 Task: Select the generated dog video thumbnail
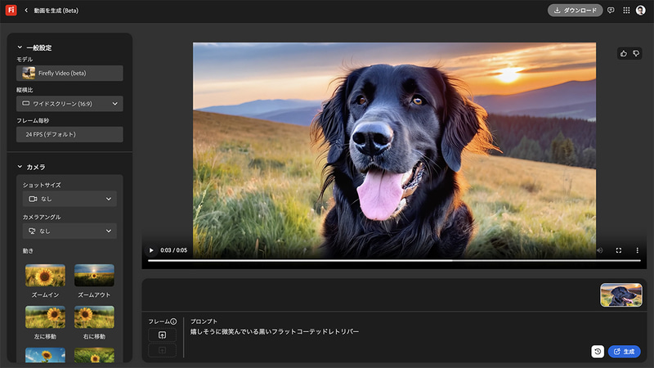pyautogui.click(x=621, y=294)
